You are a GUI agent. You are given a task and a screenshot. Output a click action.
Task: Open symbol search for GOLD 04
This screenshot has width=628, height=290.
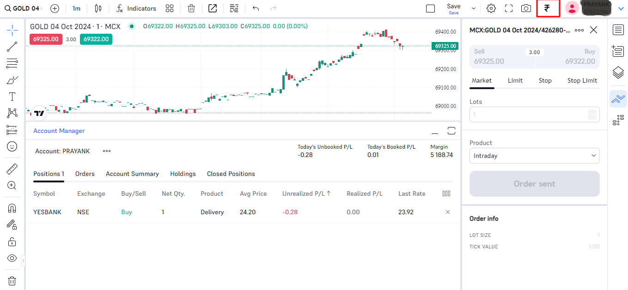pos(23,8)
